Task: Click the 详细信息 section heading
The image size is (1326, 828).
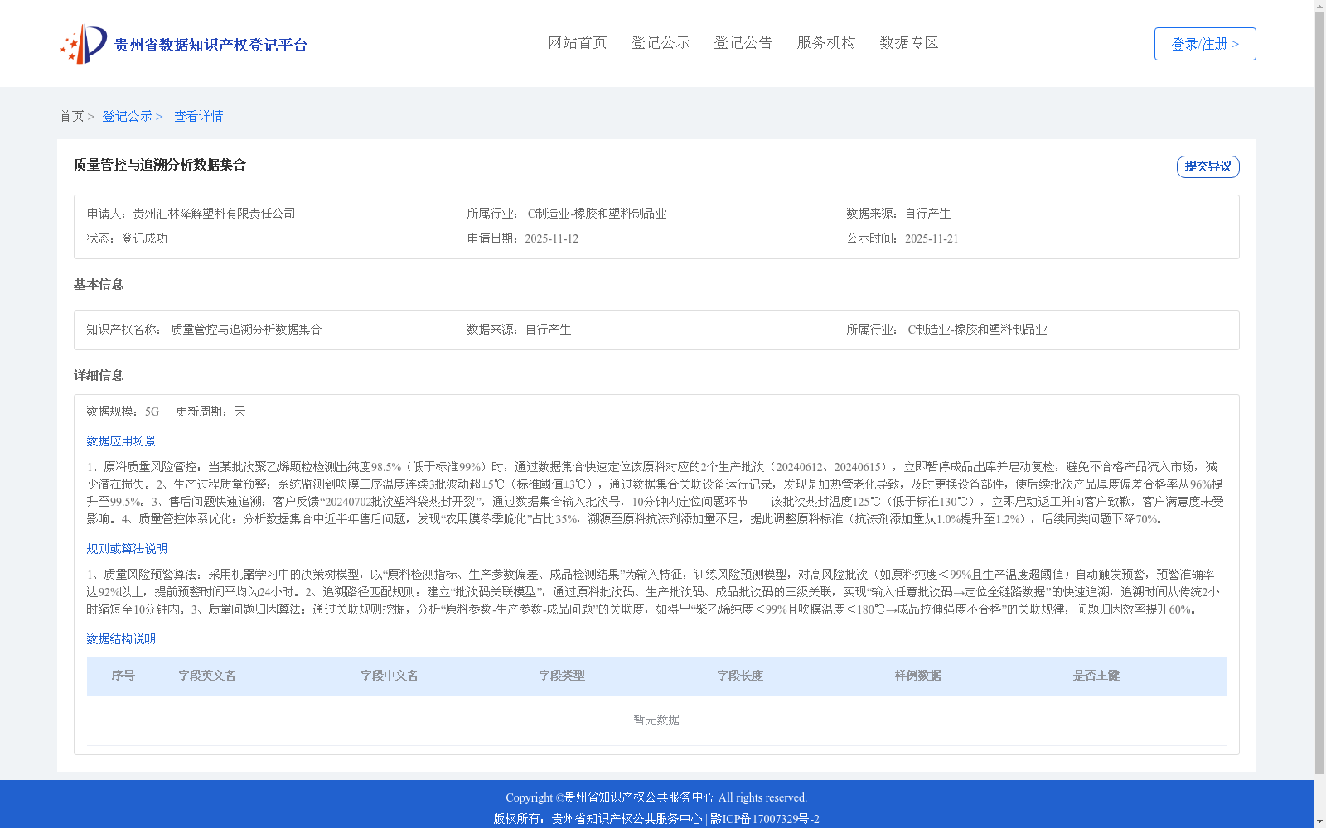Action: [99, 375]
